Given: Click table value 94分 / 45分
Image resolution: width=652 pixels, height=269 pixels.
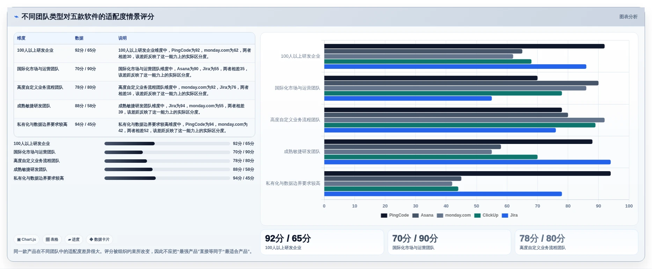Looking at the screenshot, I should 85,124.
